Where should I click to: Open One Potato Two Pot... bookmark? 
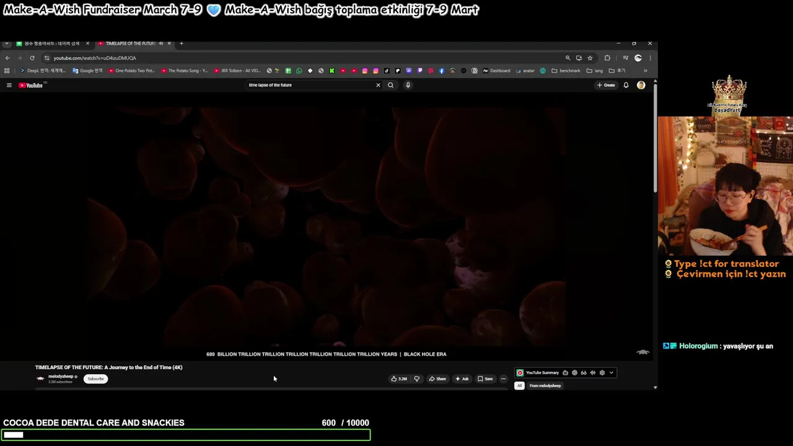pos(131,71)
